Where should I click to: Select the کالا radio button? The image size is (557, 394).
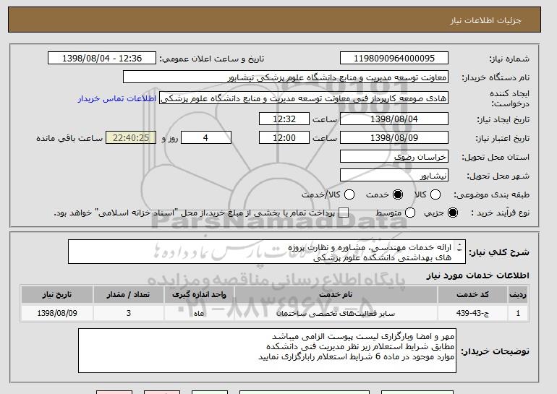pyautogui.click(x=435, y=194)
